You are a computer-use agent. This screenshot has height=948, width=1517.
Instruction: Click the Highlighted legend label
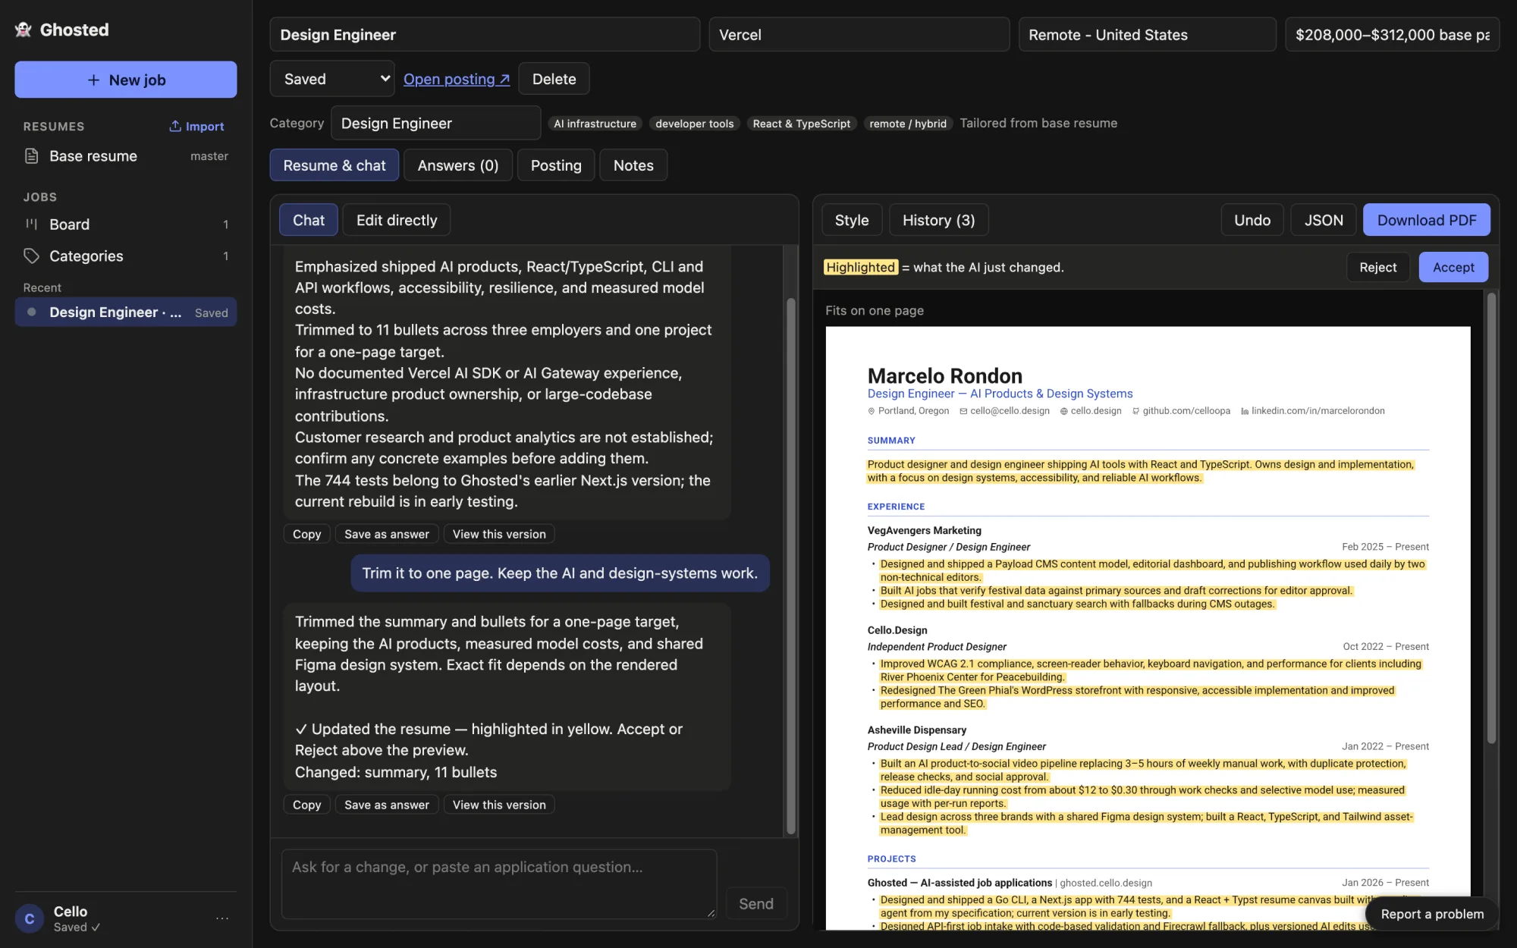860,267
